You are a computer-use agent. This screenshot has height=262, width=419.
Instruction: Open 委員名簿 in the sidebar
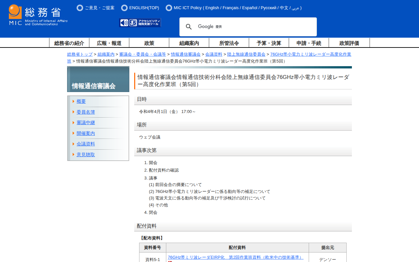pyautogui.click(x=86, y=112)
